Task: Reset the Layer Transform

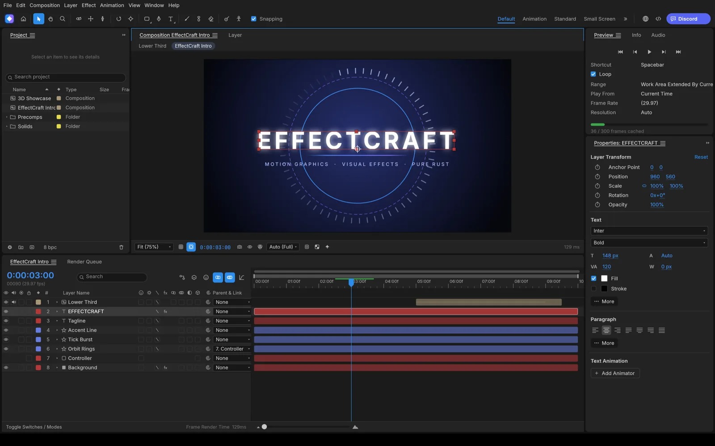Action: tap(701, 157)
